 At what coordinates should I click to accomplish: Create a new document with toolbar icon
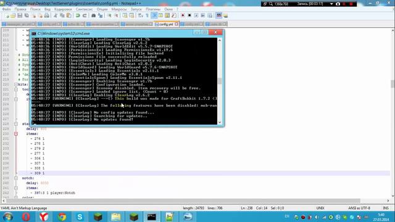[7, 15]
